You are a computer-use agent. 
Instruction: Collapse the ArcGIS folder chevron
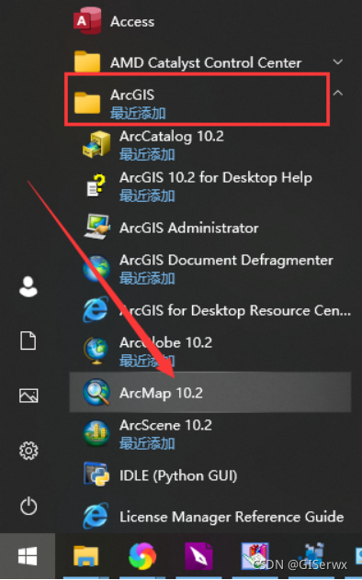[337, 94]
